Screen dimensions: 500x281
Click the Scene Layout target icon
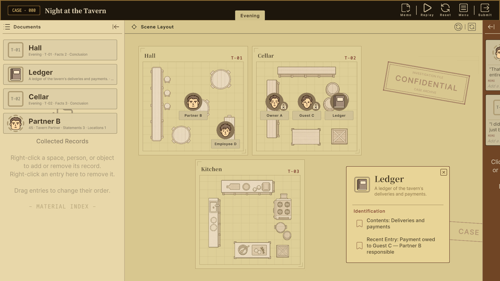[134, 27]
